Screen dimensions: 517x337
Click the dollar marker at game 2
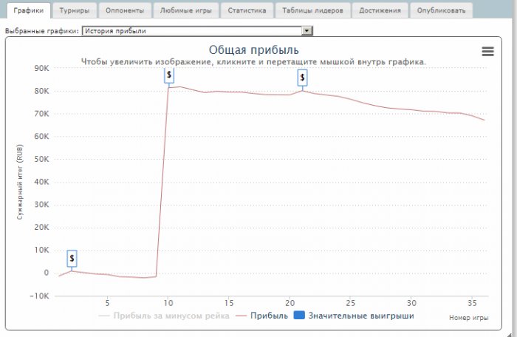point(72,259)
